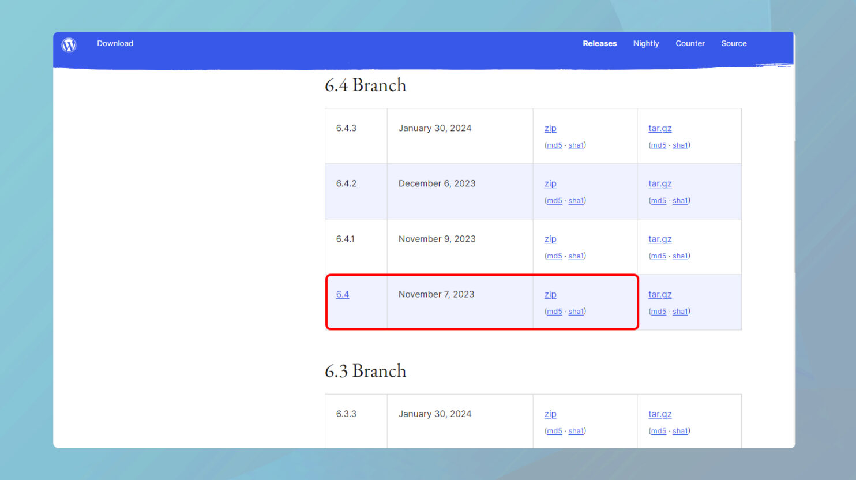Download the zip for version 6.3.3

tap(550, 414)
